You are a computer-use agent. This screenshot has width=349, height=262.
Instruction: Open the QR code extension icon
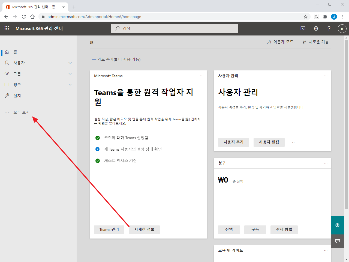317,17
